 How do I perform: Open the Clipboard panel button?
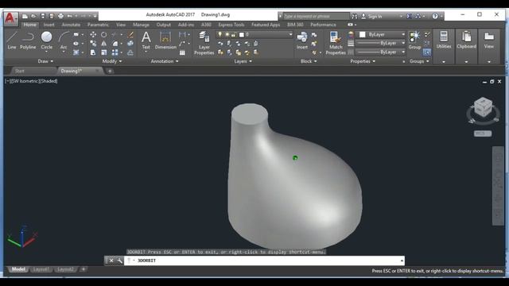point(467,46)
